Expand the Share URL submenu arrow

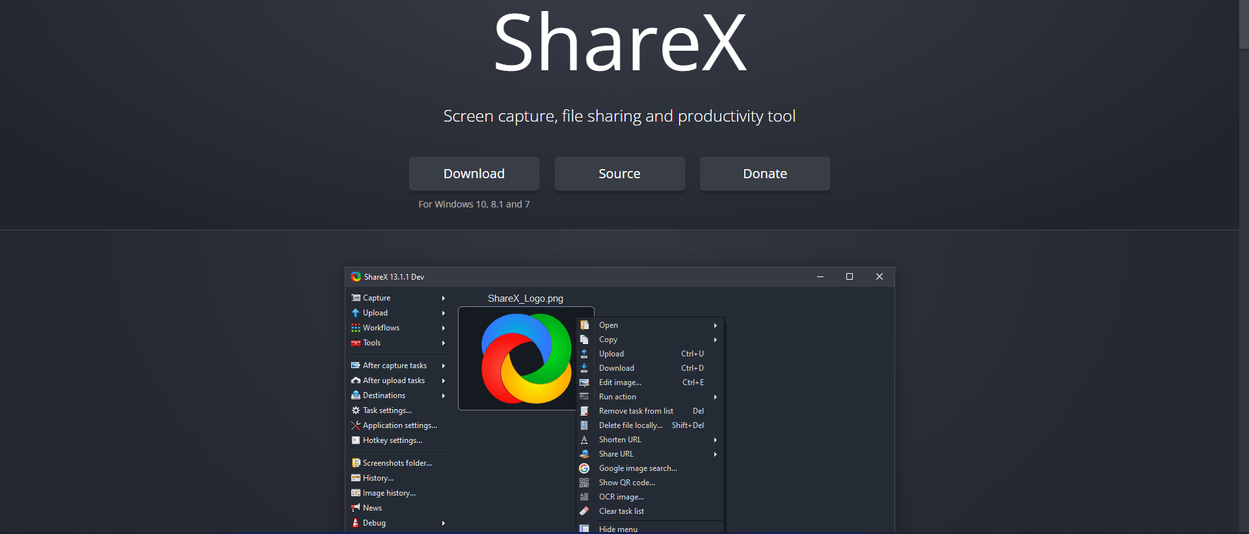[716, 454]
